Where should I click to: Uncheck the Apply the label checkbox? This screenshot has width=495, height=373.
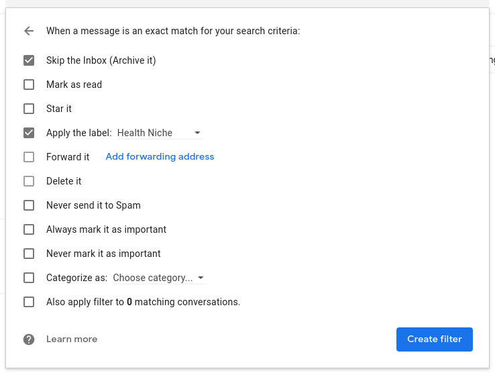29,133
